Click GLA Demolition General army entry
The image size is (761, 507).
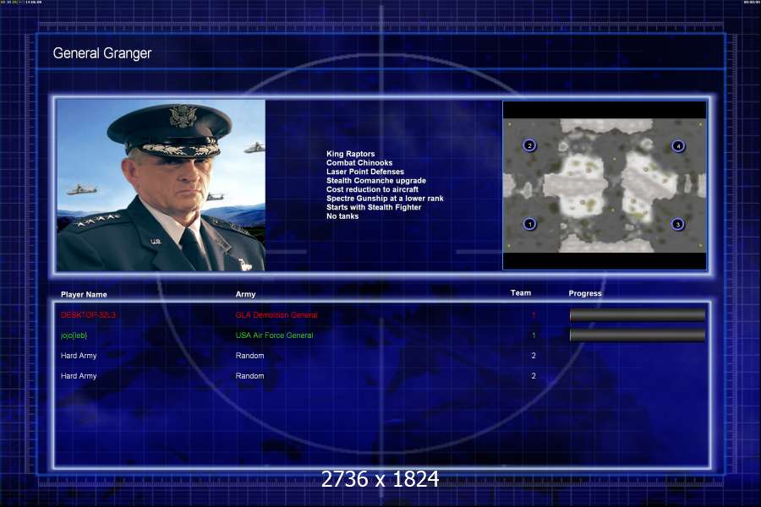pyautogui.click(x=276, y=315)
